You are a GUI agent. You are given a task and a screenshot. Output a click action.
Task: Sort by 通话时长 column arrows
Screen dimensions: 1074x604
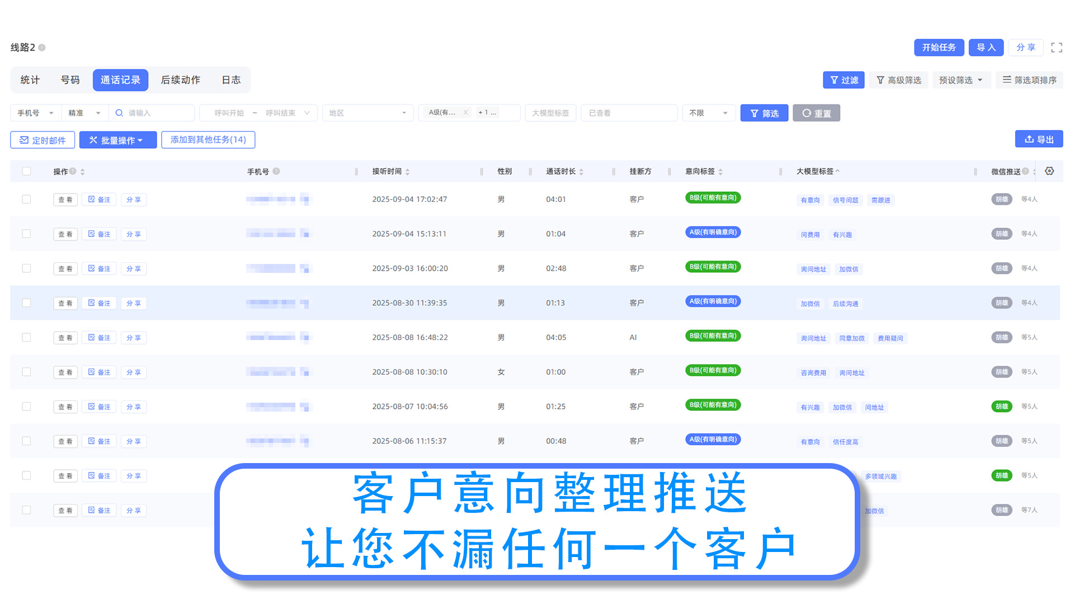point(581,172)
